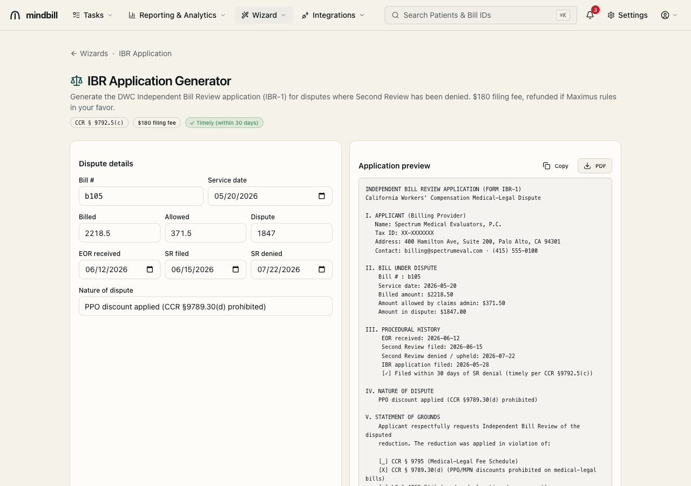This screenshot has height=486, width=691.
Task: Open calendar picker for Service date
Action: coord(322,196)
